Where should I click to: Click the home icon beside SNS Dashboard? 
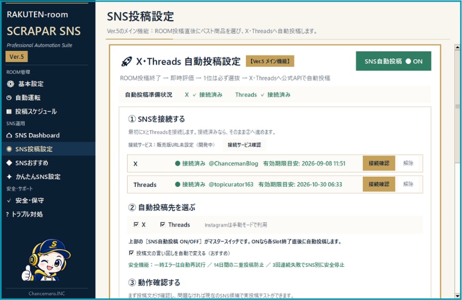(x=9, y=135)
